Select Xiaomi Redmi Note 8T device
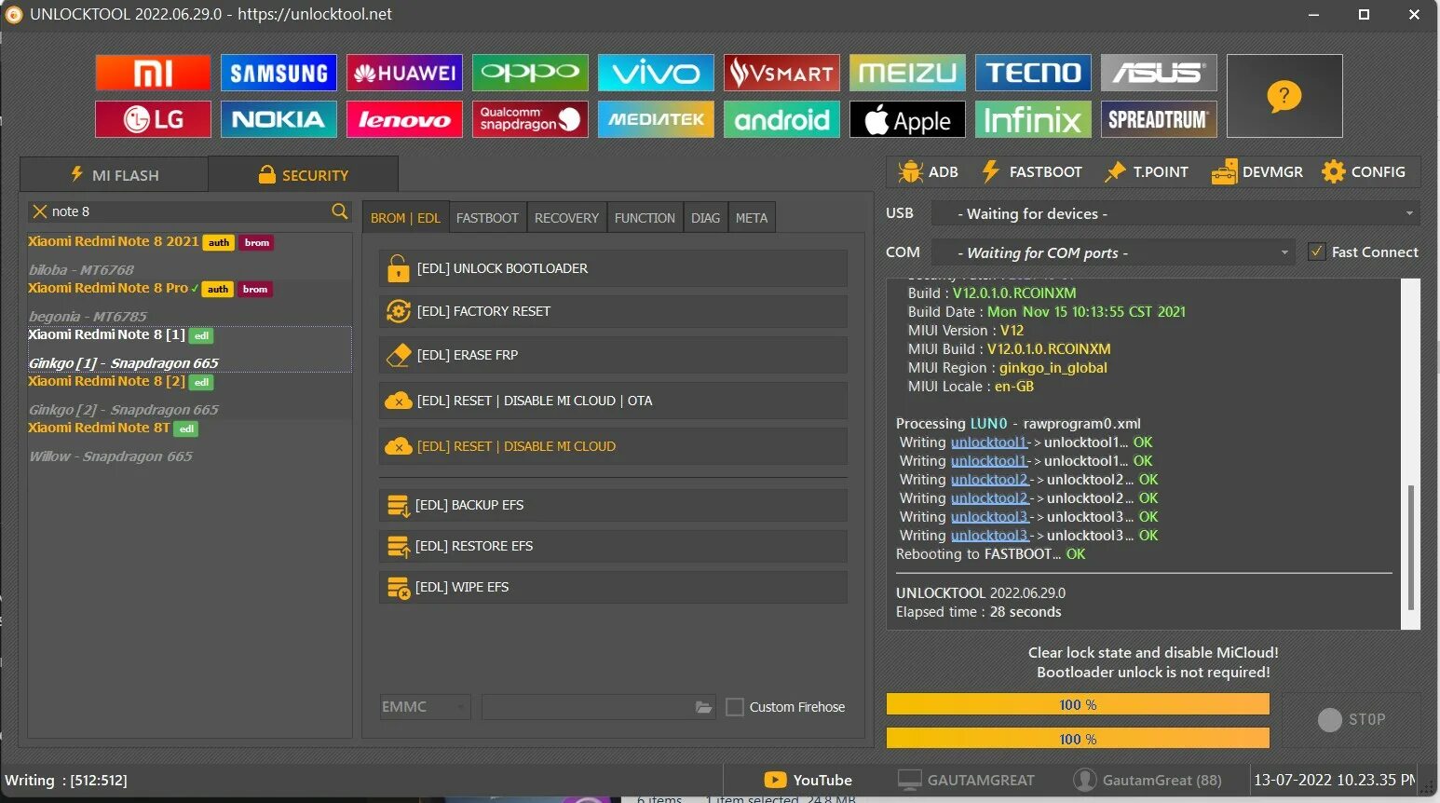1440x803 pixels. point(190,442)
